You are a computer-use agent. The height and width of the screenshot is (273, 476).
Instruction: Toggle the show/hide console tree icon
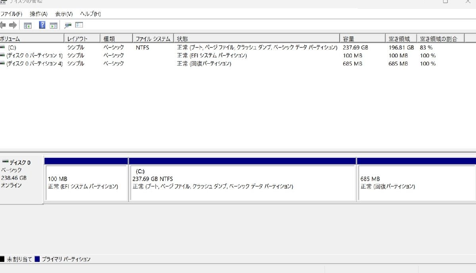tap(28, 25)
